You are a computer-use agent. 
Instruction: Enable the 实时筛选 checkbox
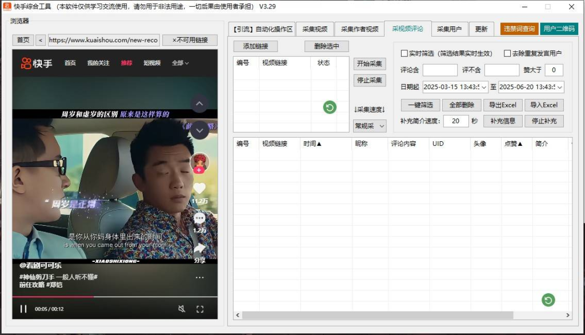pyautogui.click(x=403, y=54)
